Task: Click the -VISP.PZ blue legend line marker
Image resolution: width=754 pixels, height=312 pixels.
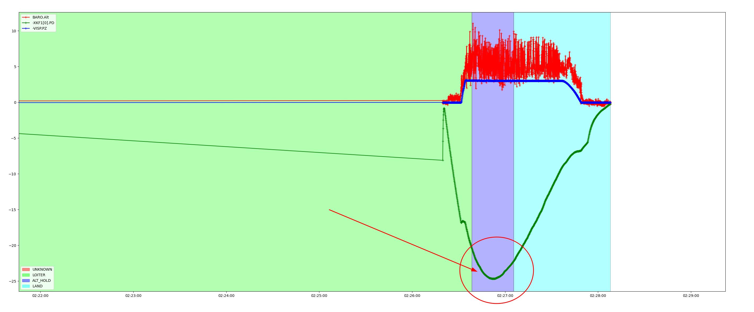Action: click(x=26, y=28)
